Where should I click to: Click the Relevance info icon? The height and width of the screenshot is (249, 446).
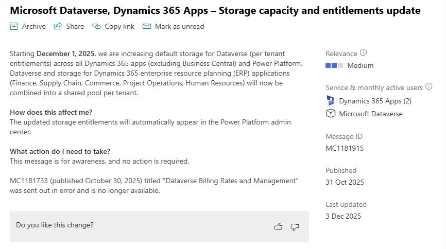click(364, 52)
